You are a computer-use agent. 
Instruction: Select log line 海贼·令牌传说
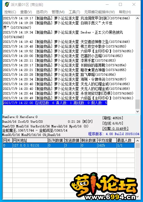point(65,79)
